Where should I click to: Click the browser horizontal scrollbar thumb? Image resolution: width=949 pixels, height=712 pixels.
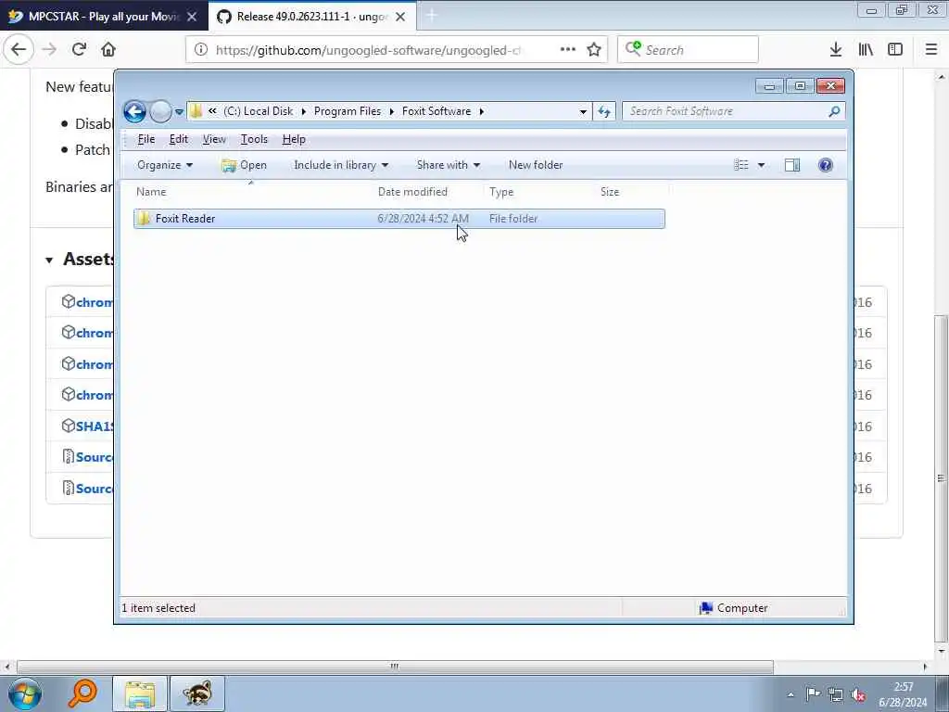[x=395, y=667]
